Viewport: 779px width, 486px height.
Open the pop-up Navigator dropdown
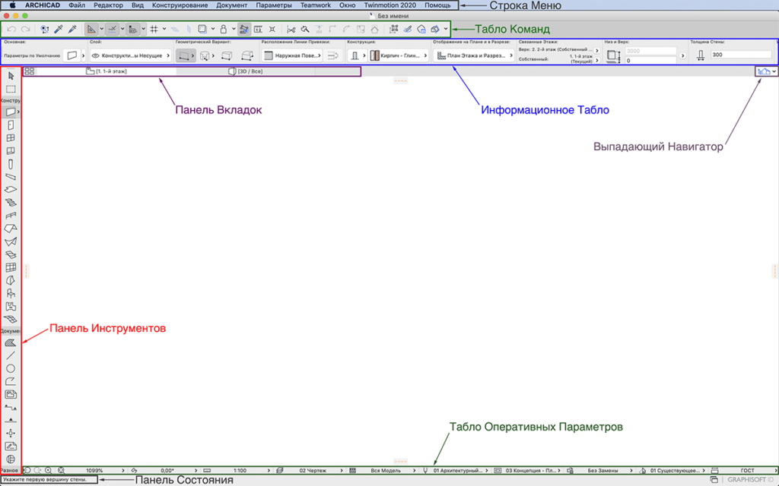(767, 71)
